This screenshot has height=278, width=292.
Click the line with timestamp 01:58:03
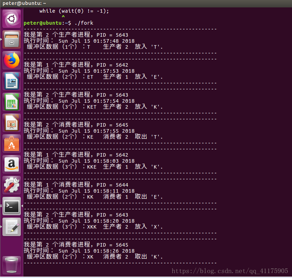click(x=79, y=161)
